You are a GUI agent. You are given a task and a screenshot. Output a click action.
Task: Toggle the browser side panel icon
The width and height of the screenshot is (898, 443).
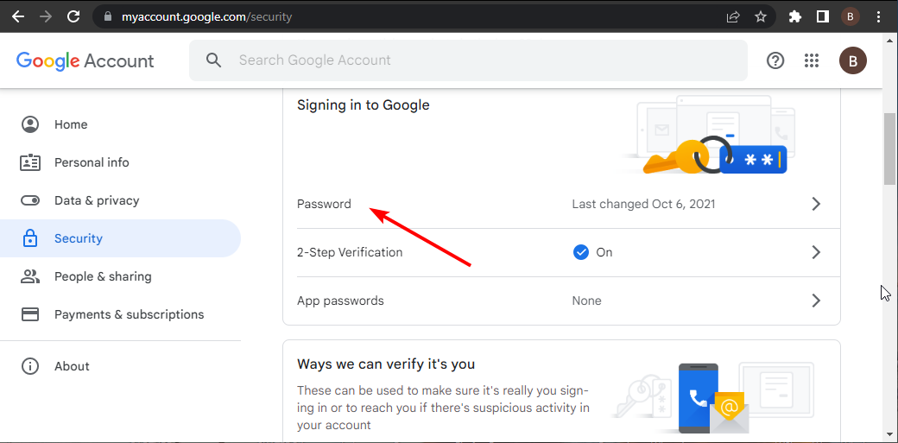coord(823,16)
